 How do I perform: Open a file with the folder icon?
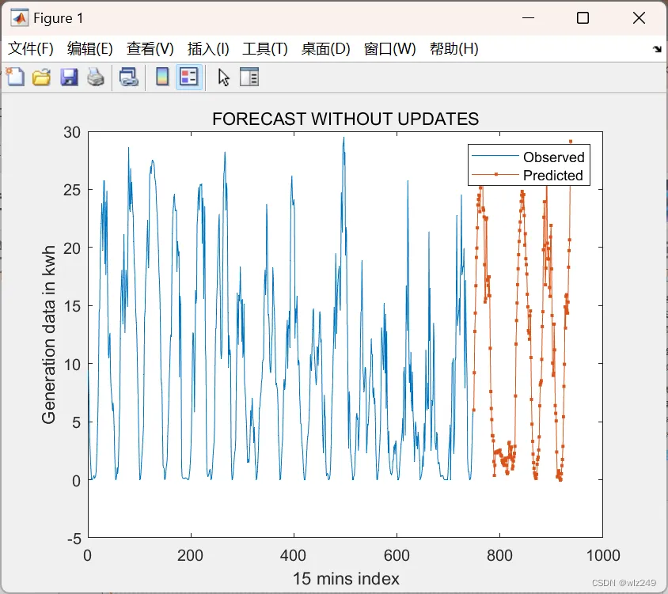point(42,77)
